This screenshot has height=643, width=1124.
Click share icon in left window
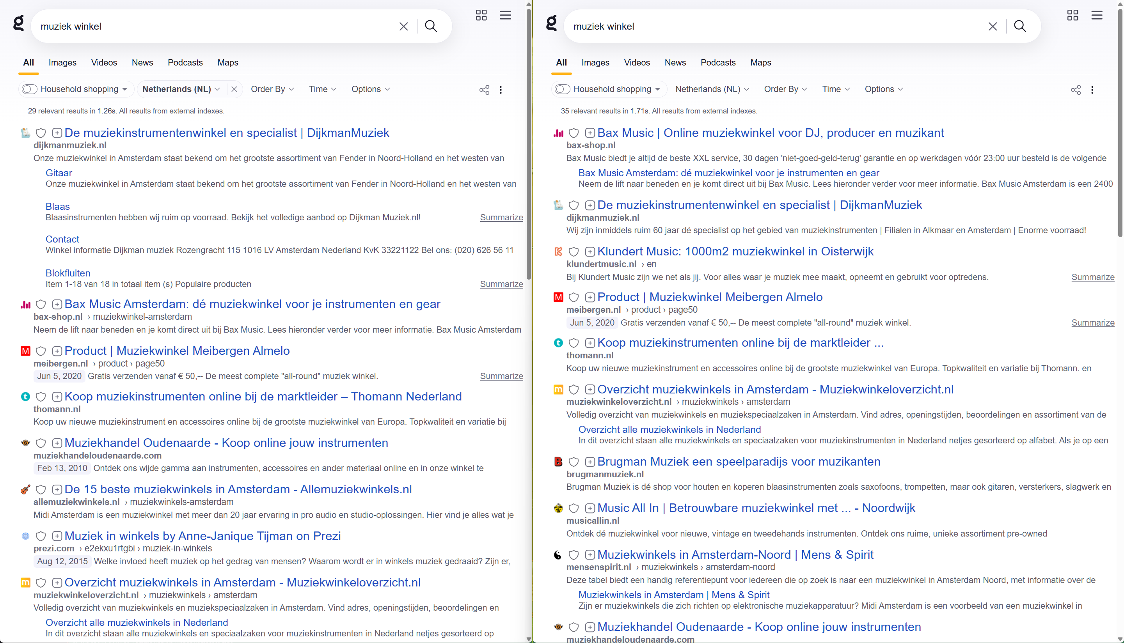[484, 90]
